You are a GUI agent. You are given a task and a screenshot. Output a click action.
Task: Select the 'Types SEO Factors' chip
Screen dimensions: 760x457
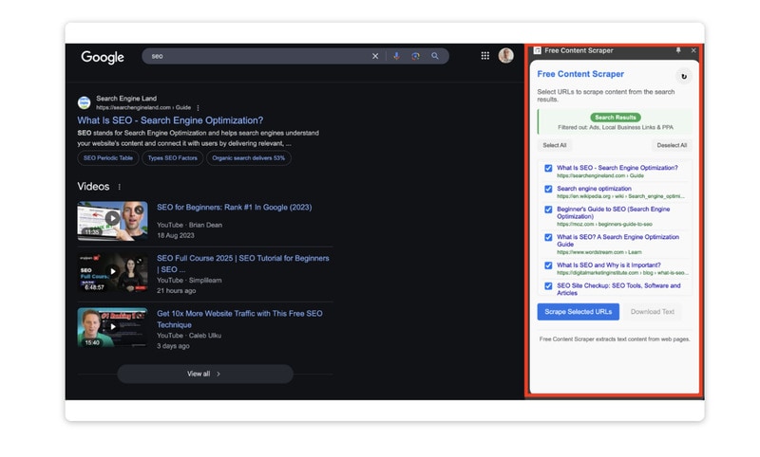[173, 158]
